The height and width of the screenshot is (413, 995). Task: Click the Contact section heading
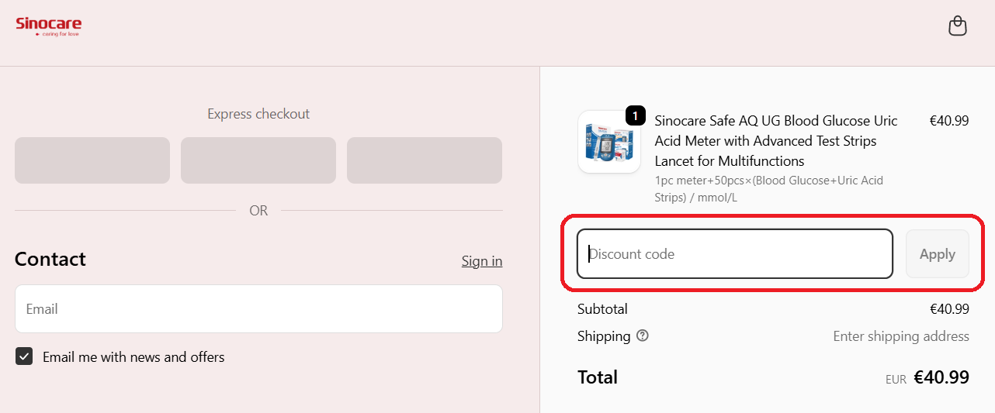point(50,260)
